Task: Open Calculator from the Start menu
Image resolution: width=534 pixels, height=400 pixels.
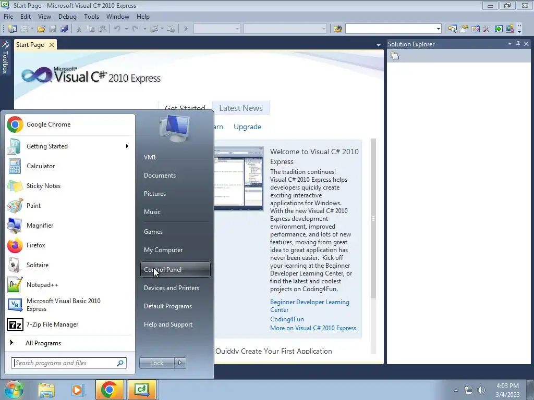Action: click(70, 166)
